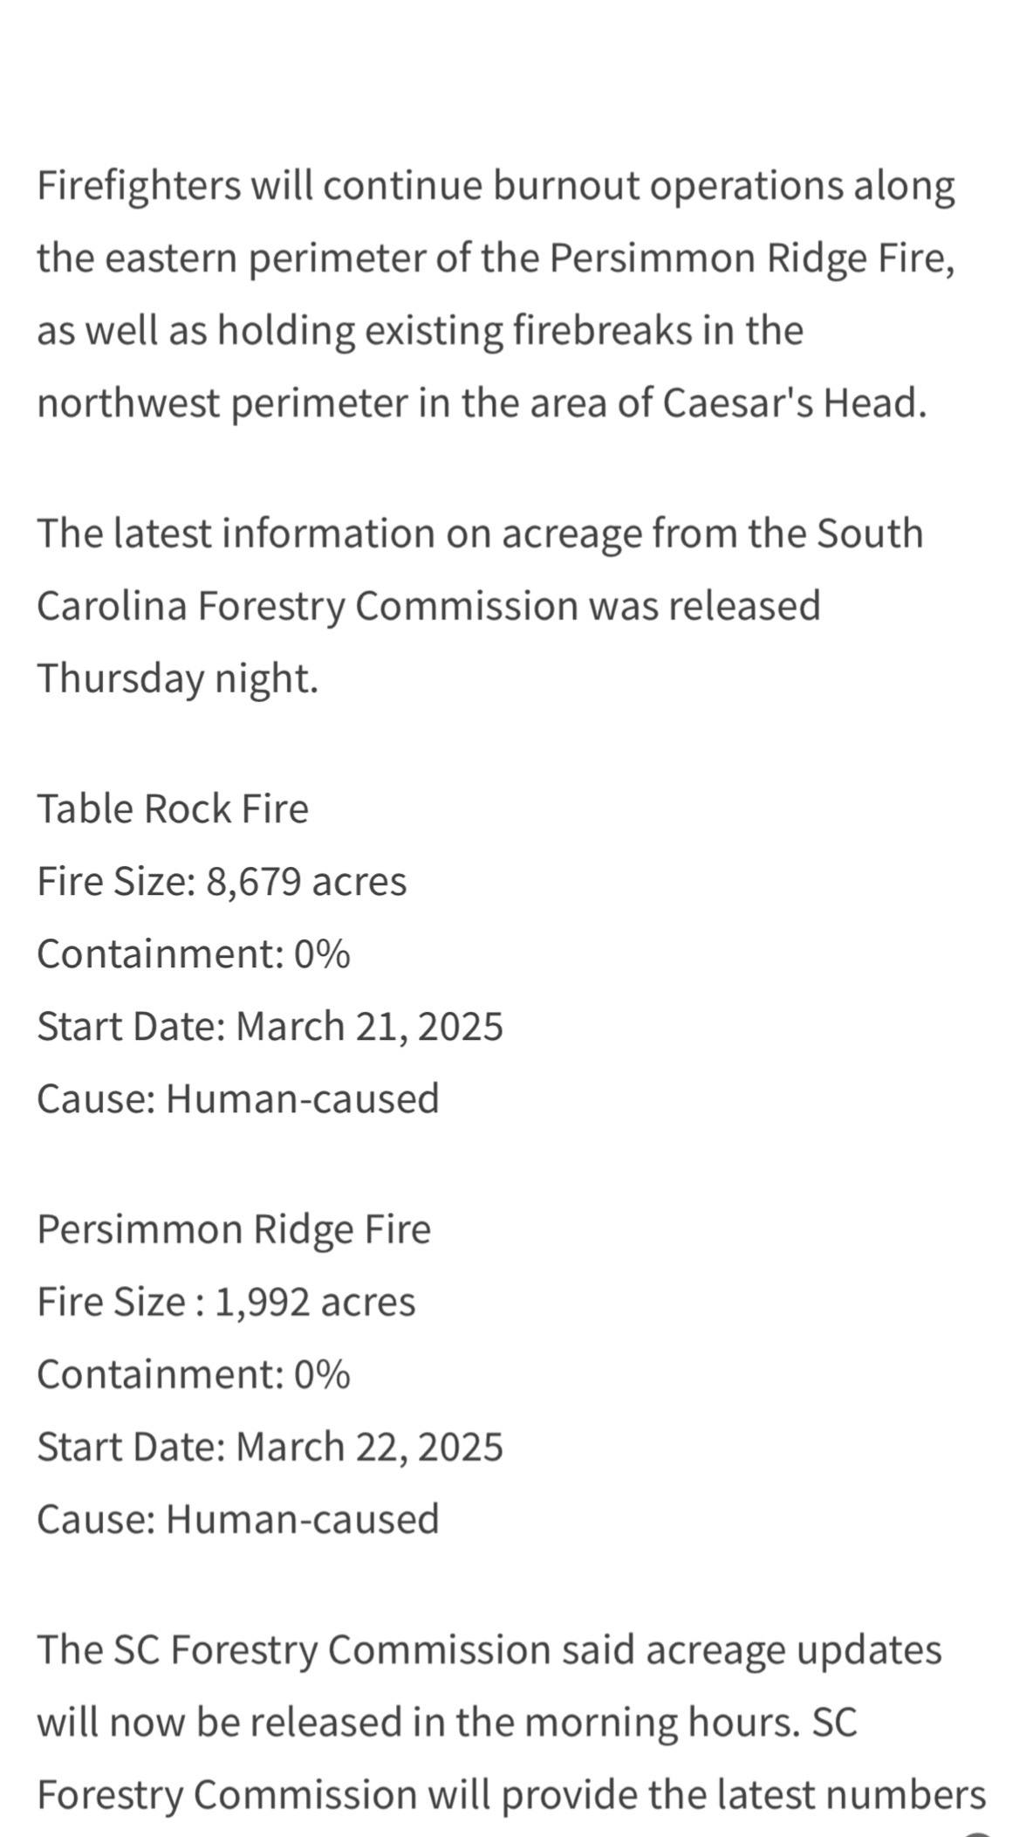Select the 'Fire Size : 1,992 acres' line

[x=226, y=1302]
